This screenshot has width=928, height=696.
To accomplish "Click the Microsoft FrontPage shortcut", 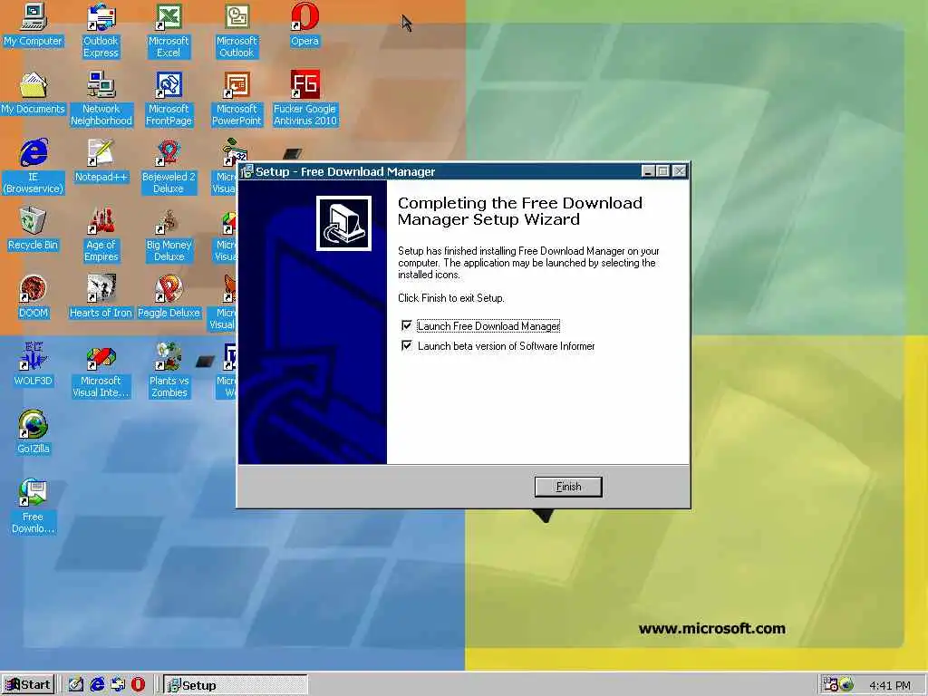I will (x=169, y=99).
